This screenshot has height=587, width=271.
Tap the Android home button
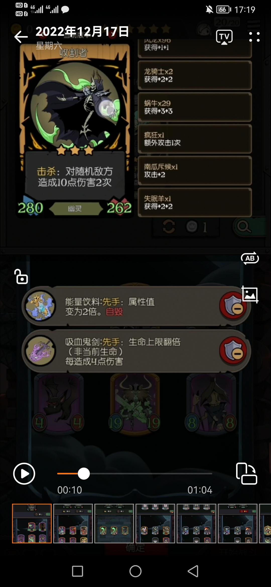(x=135, y=571)
